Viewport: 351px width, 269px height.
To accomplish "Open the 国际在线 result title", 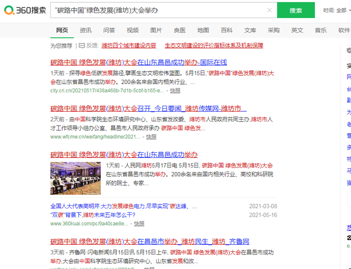I will click(139, 62).
